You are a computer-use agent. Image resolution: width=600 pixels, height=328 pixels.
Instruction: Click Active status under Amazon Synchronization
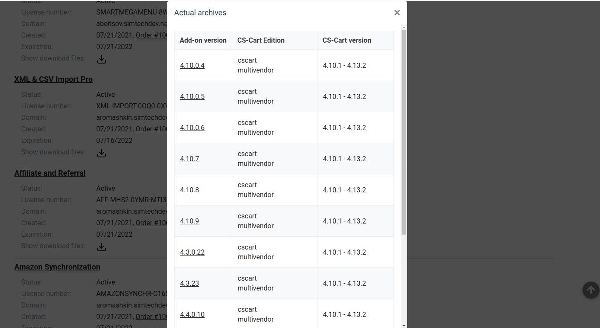(x=105, y=282)
